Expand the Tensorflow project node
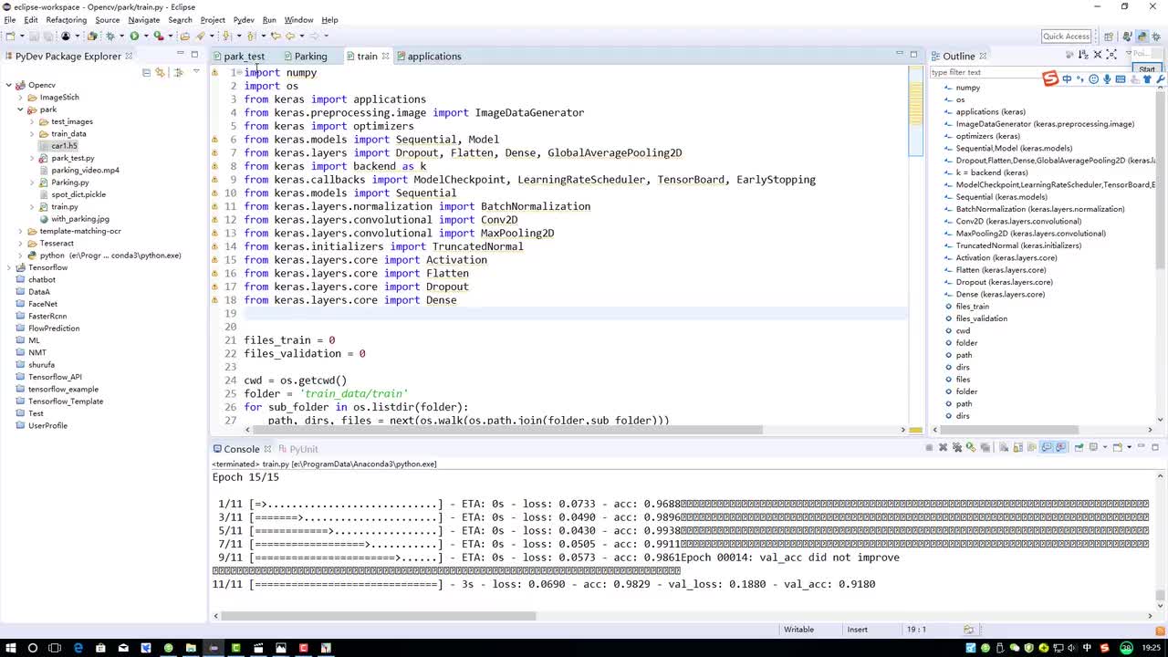The image size is (1168, 657). click(9, 267)
